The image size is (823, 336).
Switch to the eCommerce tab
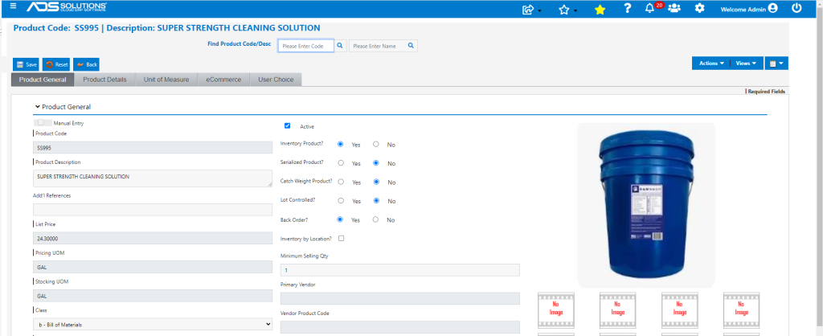click(x=223, y=80)
